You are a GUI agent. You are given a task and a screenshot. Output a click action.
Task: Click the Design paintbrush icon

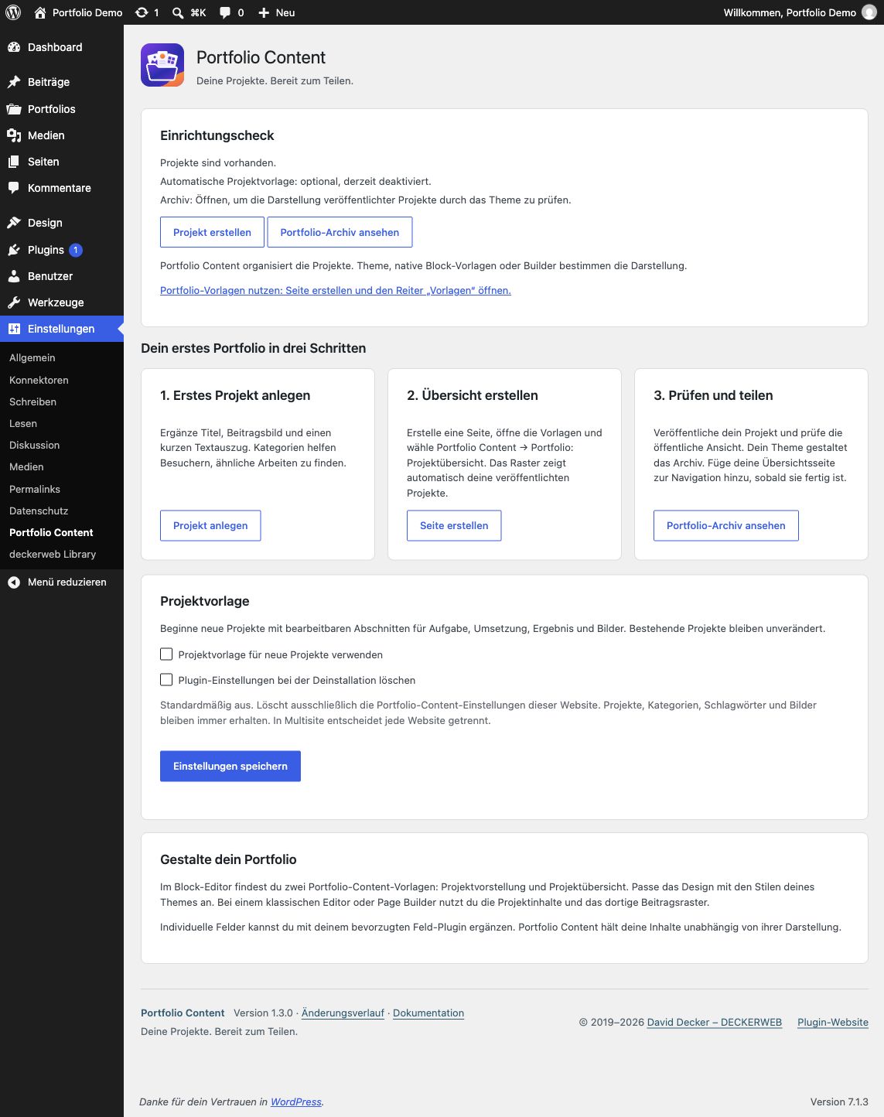[14, 223]
